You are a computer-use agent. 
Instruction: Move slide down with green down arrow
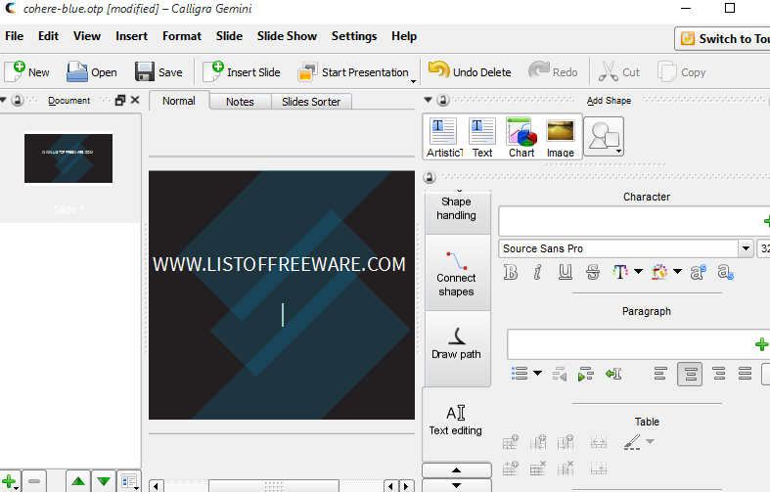tap(104, 481)
